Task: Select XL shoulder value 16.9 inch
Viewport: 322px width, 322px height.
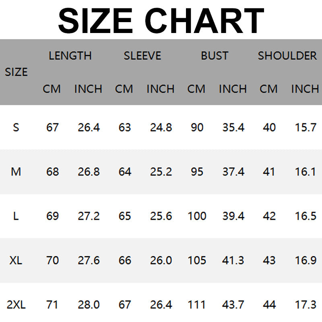Action: 305,260
